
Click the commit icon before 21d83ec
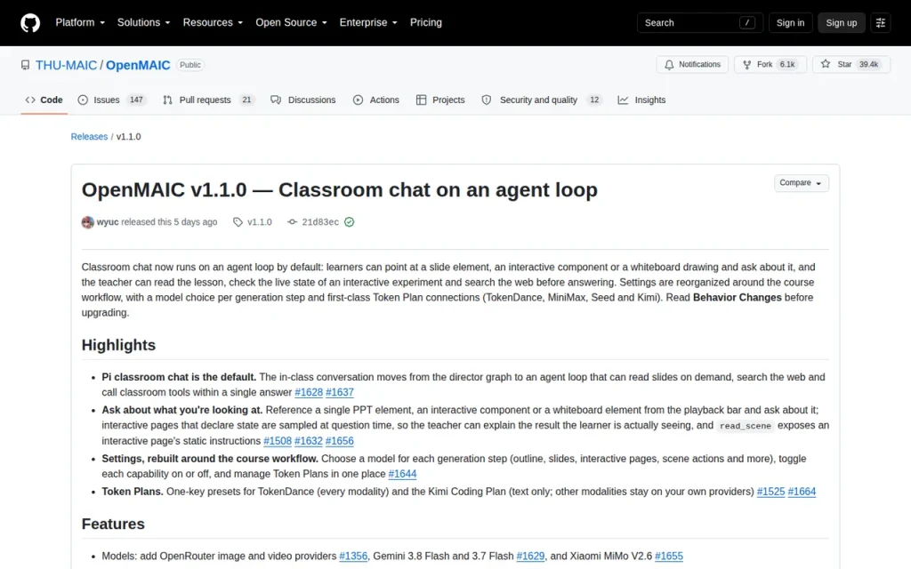click(x=292, y=221)
